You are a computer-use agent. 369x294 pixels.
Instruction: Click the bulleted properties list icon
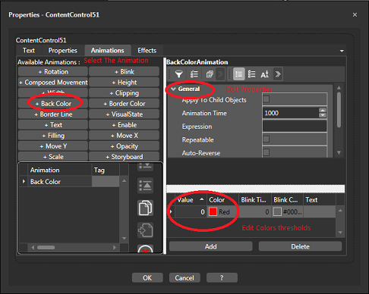pyautogui.click(x=251, y=74)
